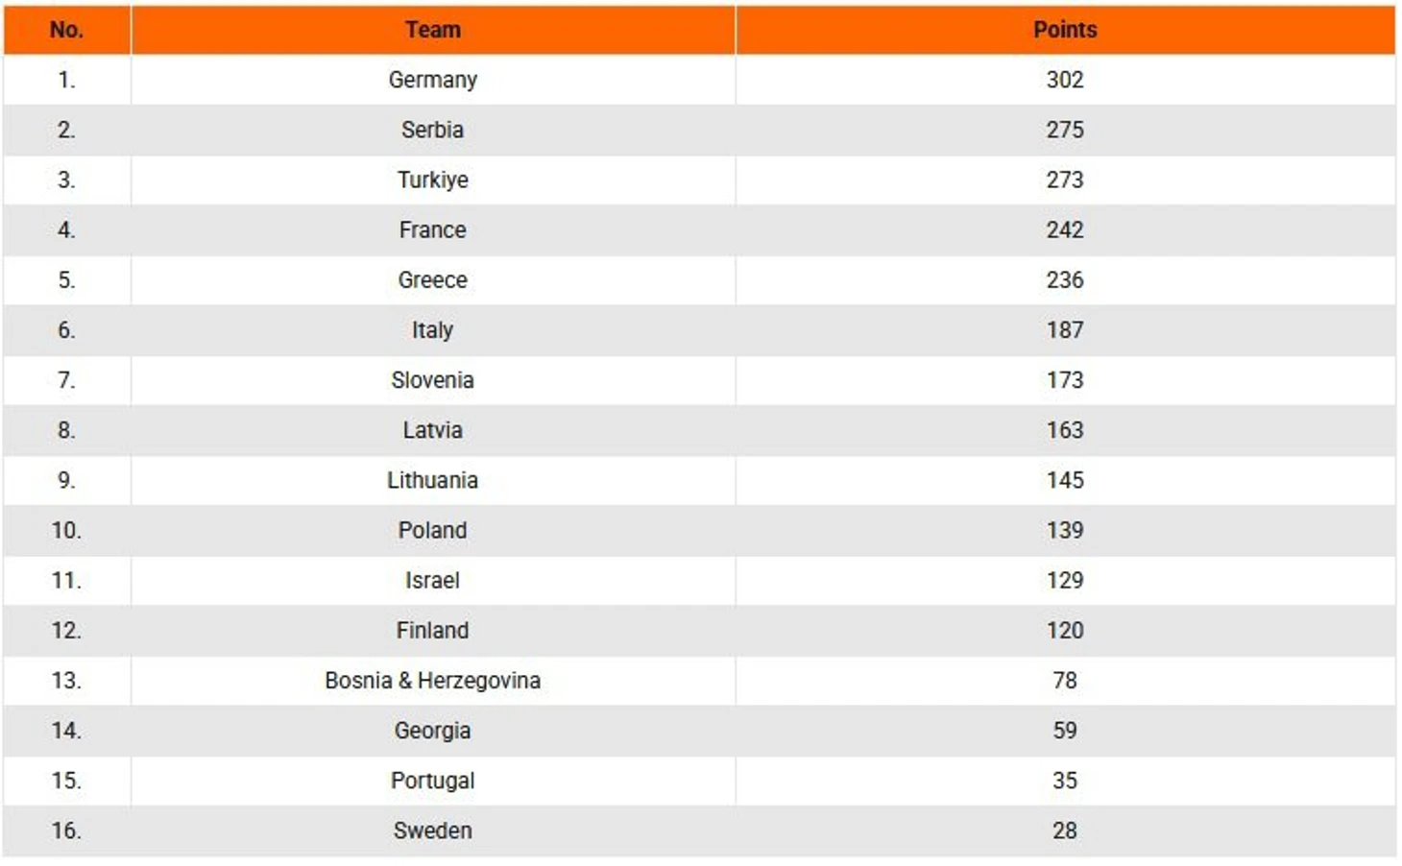This screenshot has height=866, width=1402.
Task: Click the No. column header
Action: tap(66, 30)
